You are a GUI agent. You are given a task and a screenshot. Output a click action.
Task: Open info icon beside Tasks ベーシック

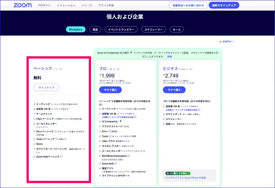point(57,139)
